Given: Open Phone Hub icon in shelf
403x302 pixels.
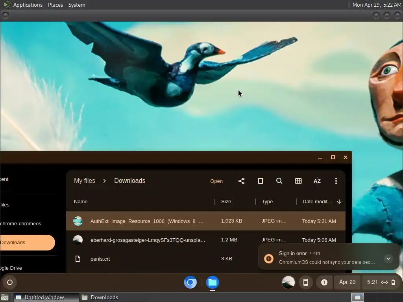Looking at the screenshot, I should point(305,282).
